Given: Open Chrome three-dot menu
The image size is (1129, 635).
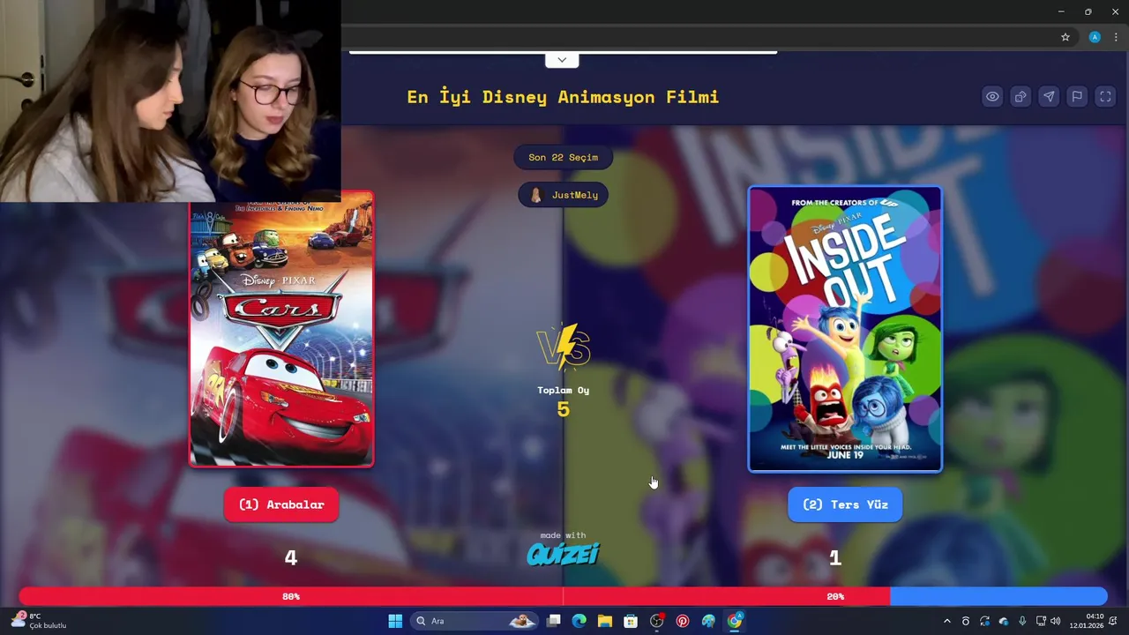Looking at the screenshot, I should click(x=1116, y=37).
